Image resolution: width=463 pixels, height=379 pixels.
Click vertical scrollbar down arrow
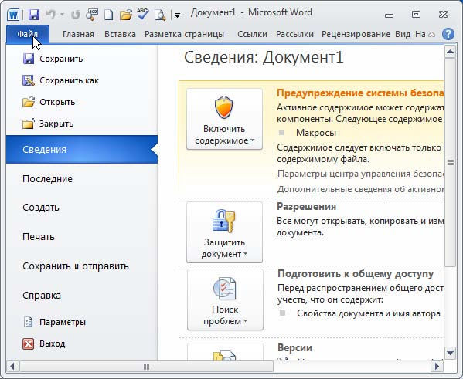point(450,353)
